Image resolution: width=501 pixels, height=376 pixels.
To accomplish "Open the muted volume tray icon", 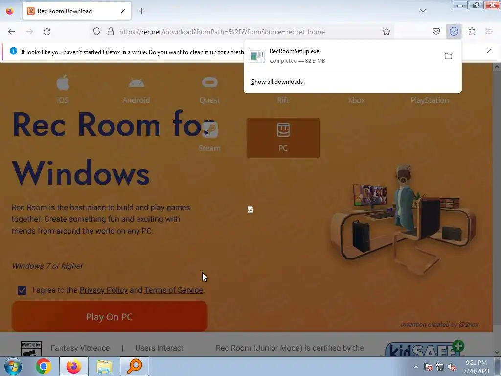I will coord(452,367).
